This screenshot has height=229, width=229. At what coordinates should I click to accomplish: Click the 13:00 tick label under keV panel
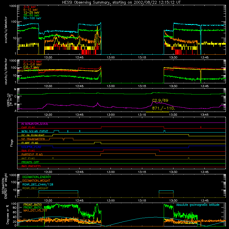(111, 58)
